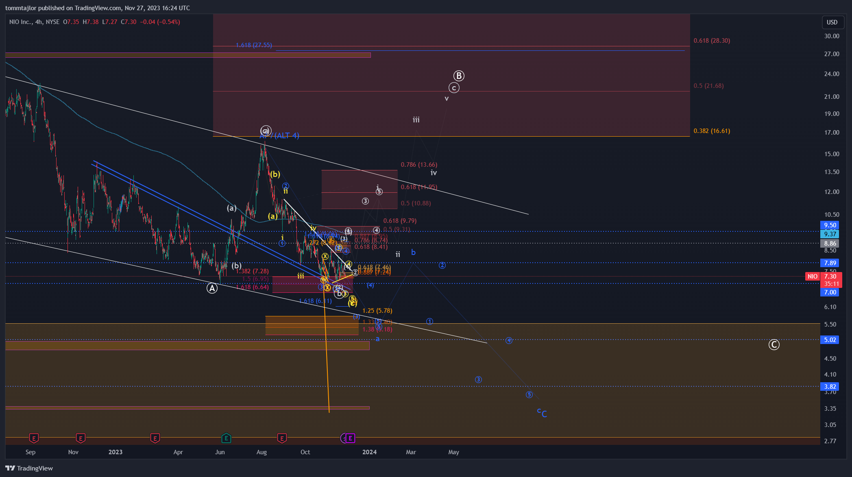
Task: Click the Aug label on time axis
Action: coord(261,452)
